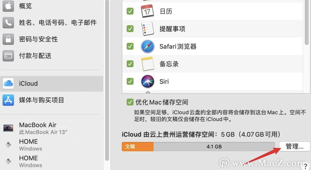Viewport: 311px width, 170px height.
Task: Disable syncing for Safari 浏览器
Action: tap(130, 46)
